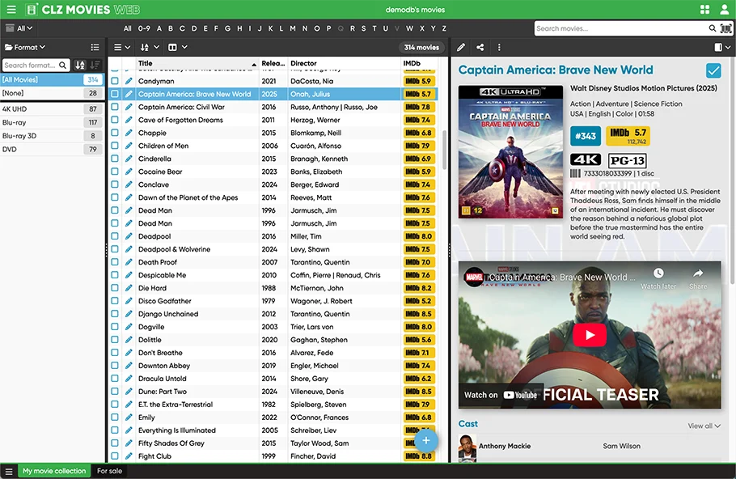Filter movies by letter S

tap(363, 28)
